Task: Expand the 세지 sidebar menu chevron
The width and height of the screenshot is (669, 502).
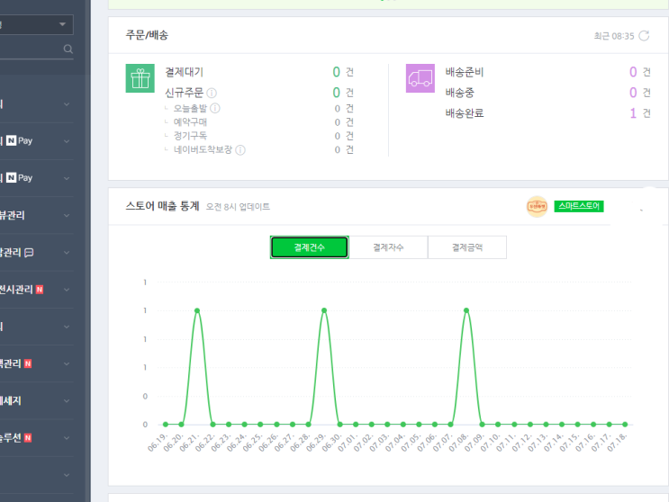Action: [67, 401]
